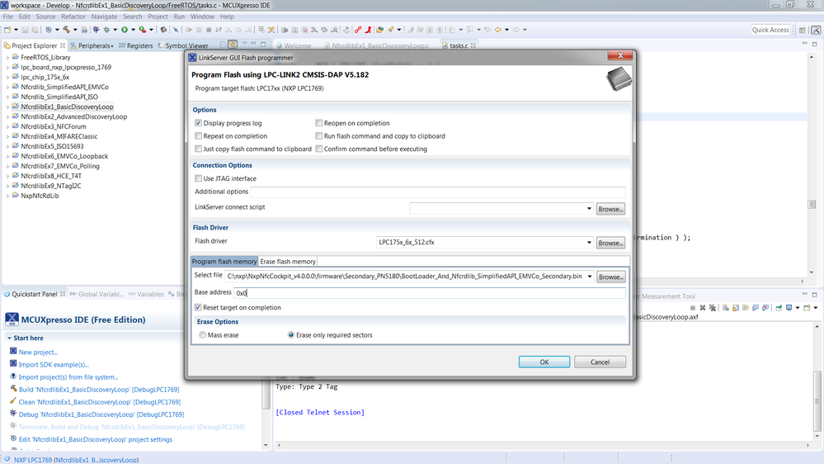
Task: Check Just copy flash command to clipboard
Action: click(x=198, y=149)
